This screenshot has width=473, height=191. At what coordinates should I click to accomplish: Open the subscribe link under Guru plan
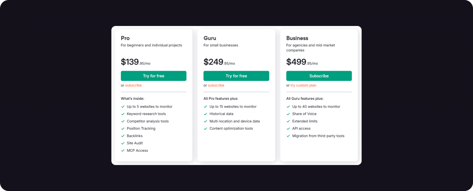point(216,85)
